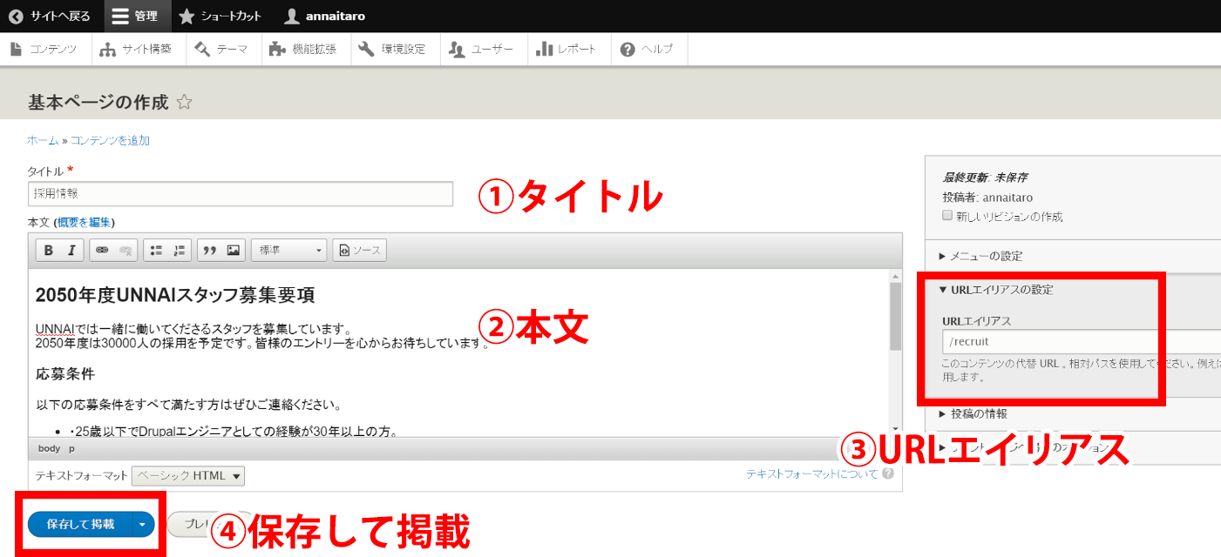Click the 概要を編集 link

(84, 222)
